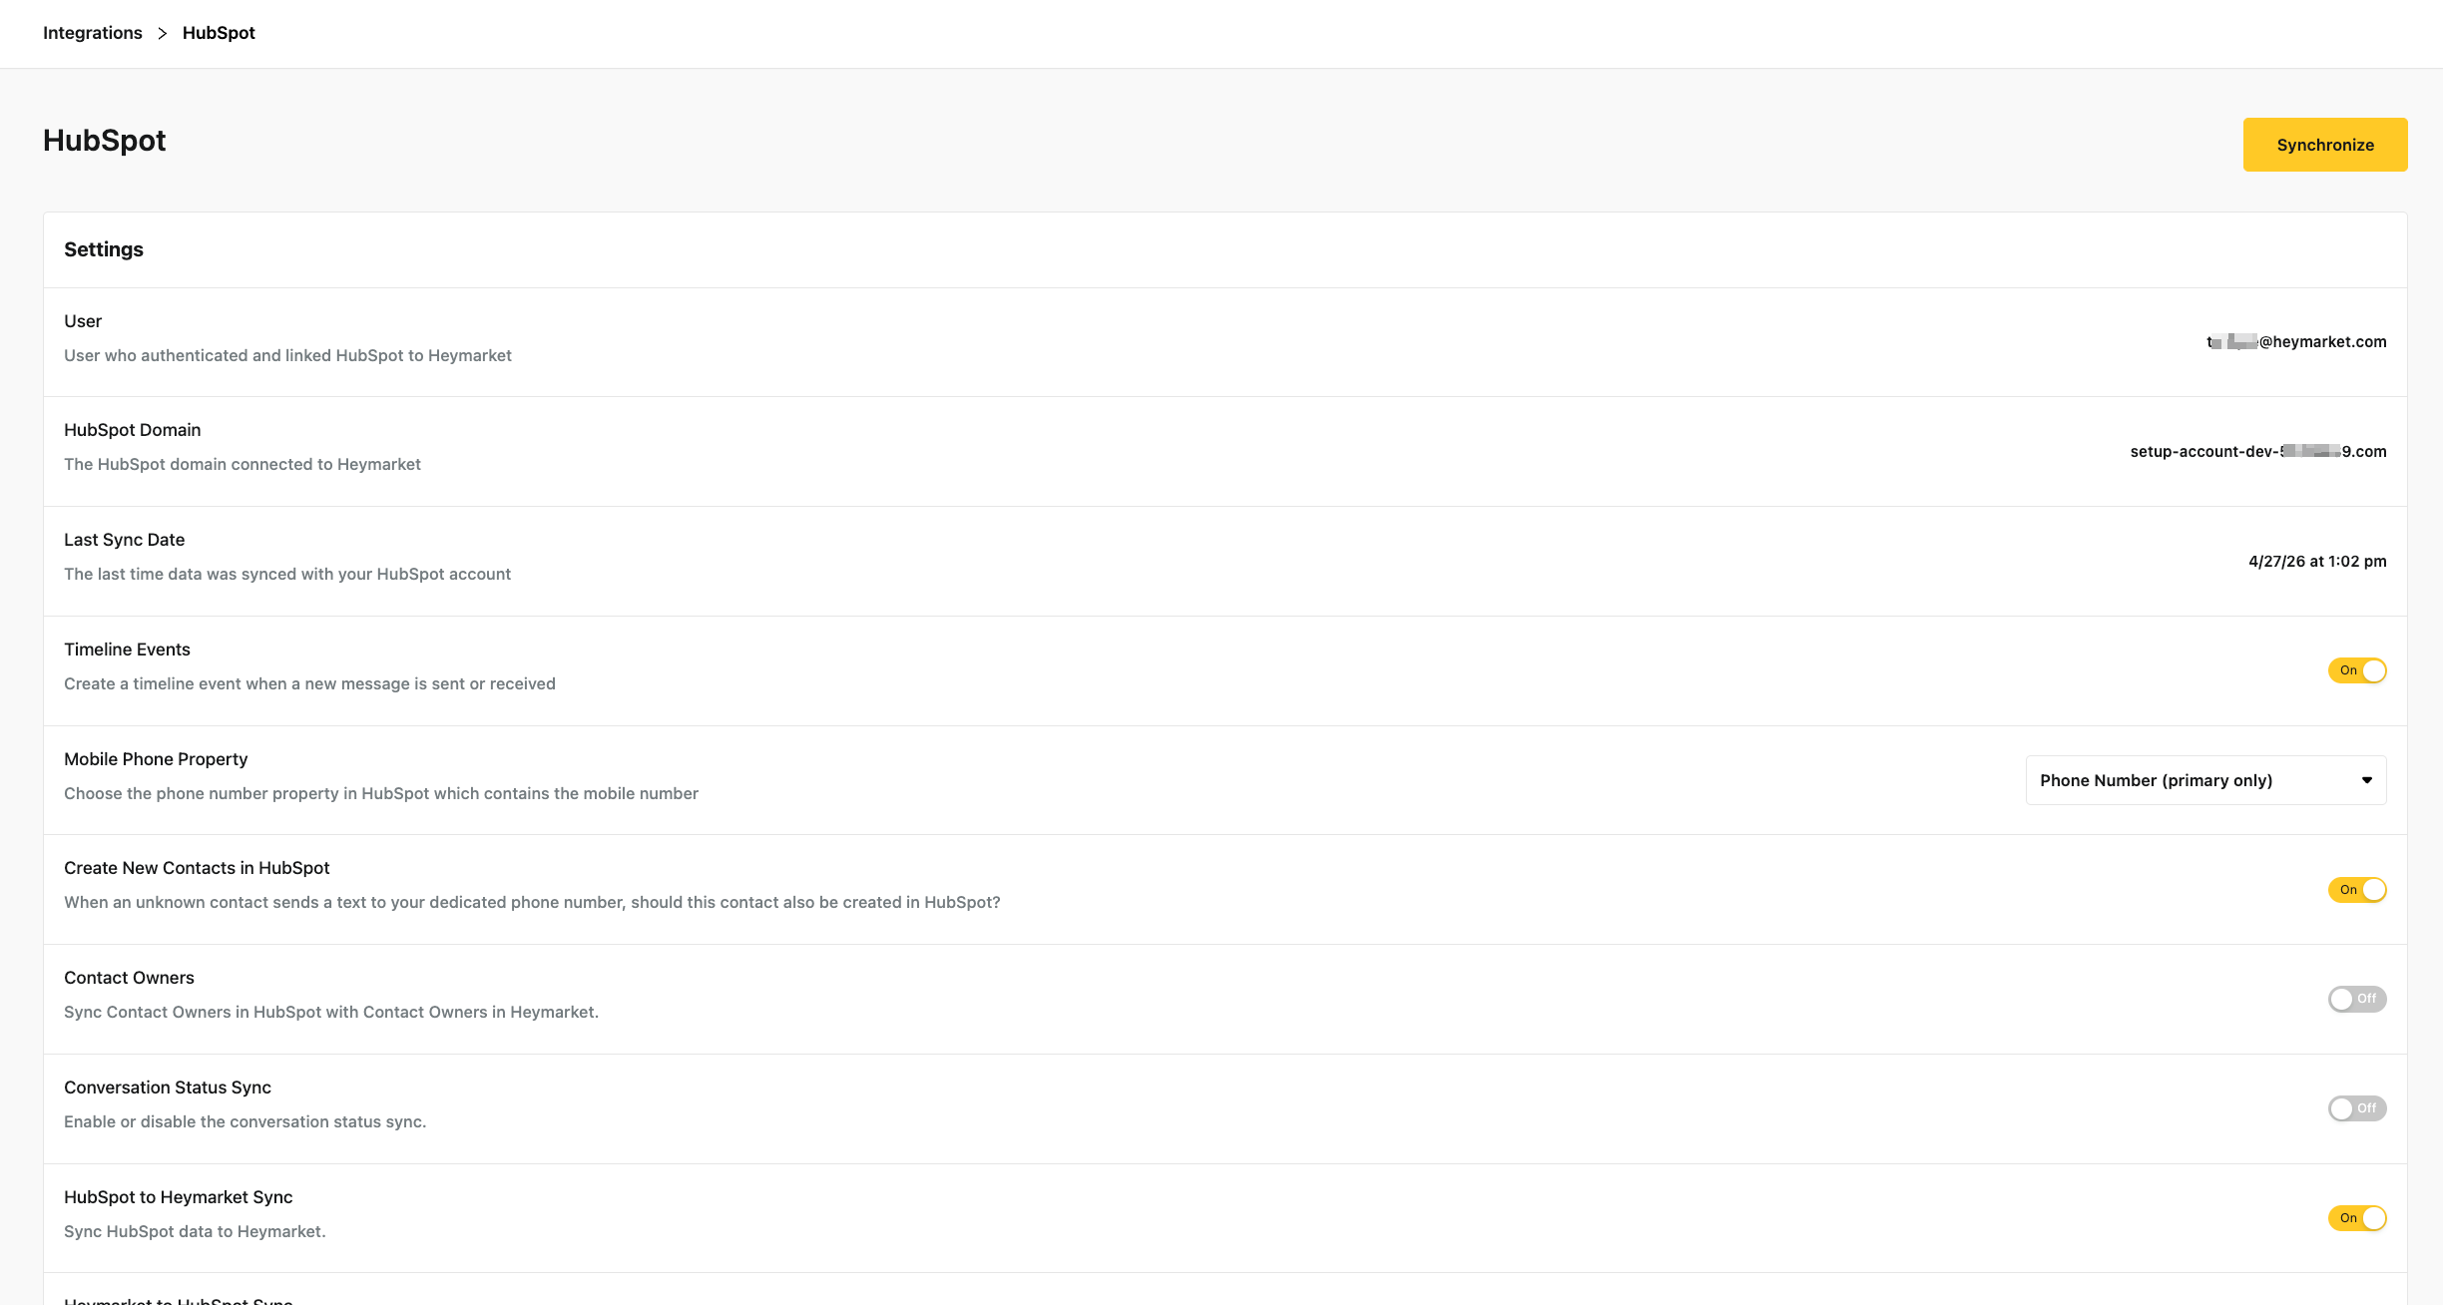Click 'When an unknown contact sends a text' description
2443x1305 pixels.
(x=532, y=902)
